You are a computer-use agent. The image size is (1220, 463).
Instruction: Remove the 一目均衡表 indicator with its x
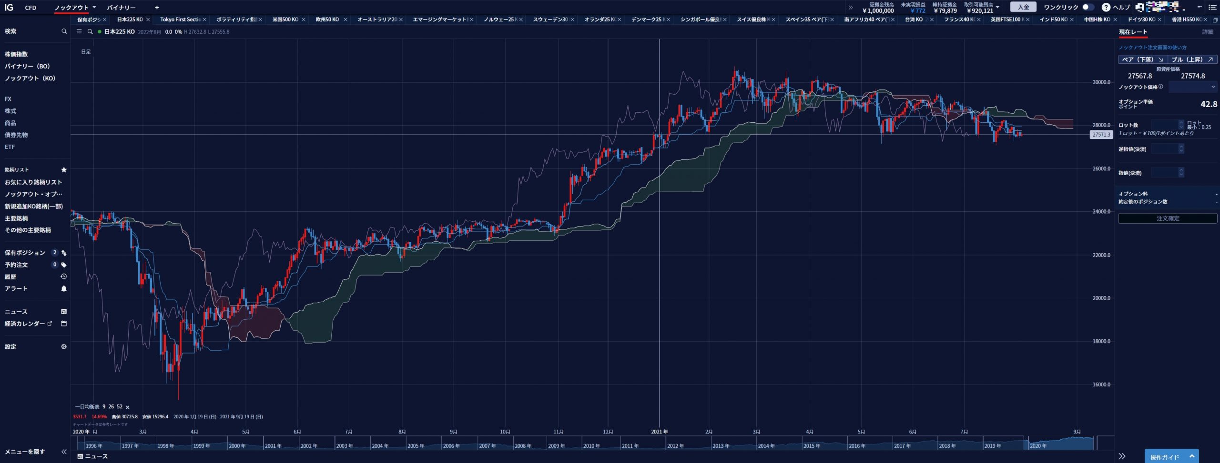[127, 407]
